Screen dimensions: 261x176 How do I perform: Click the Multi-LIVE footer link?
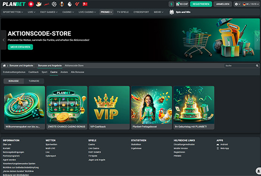[50, 148]
